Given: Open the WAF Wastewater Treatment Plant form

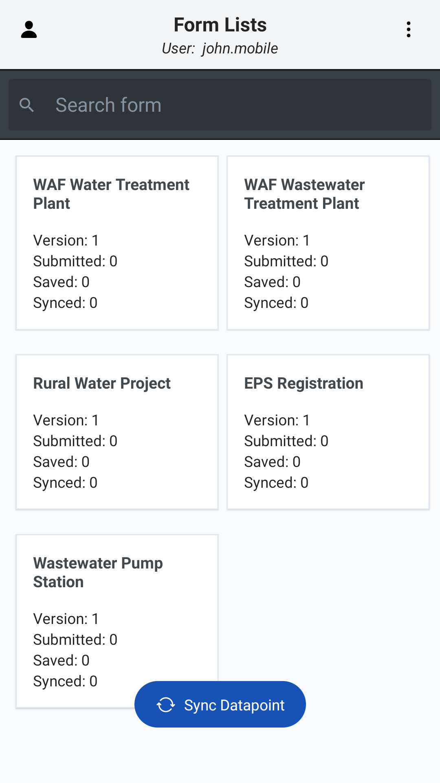Looking at the screenshot, I should (x=328, y=243).
